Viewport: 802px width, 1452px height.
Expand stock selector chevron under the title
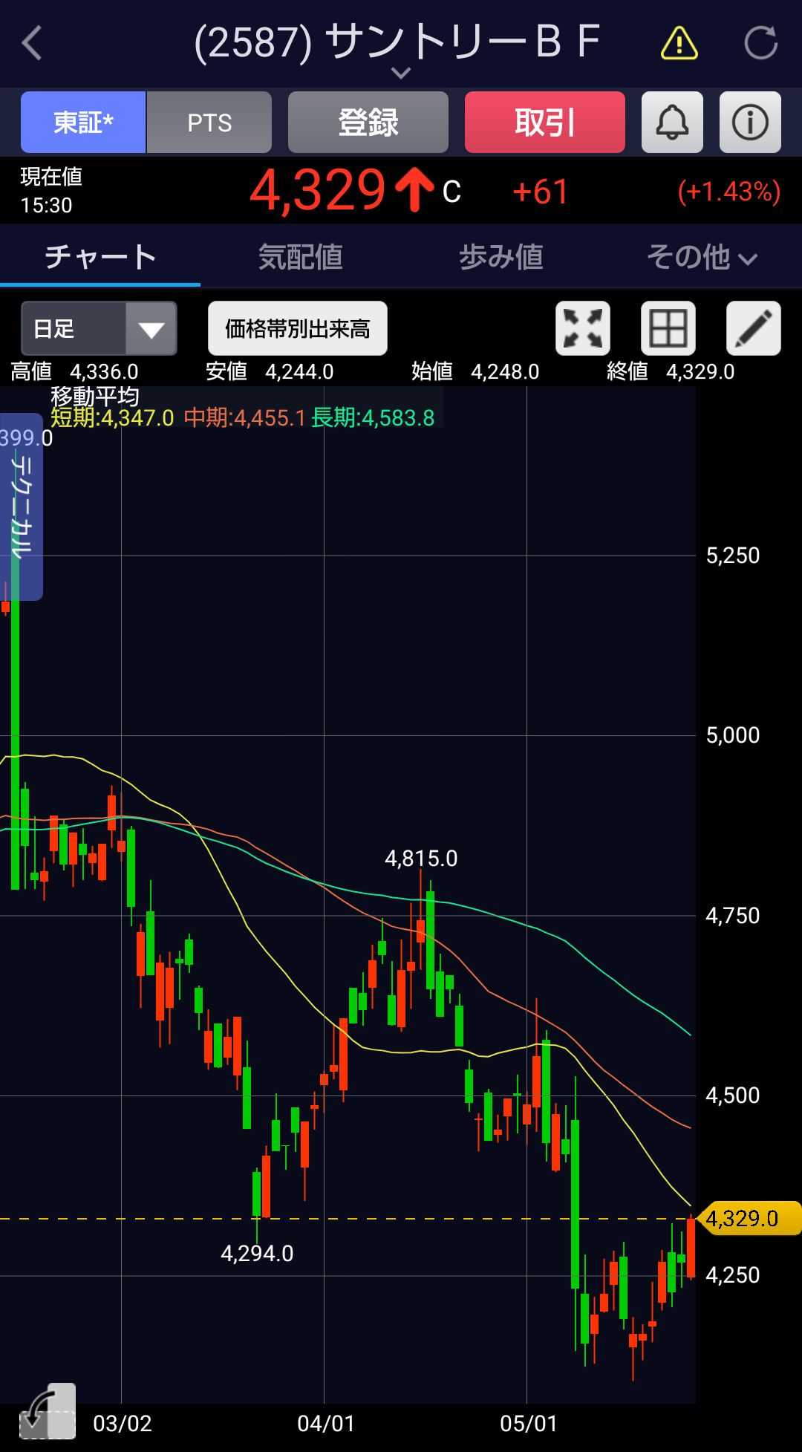(401, 73)
